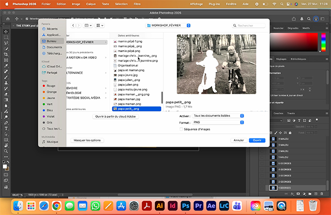This screenshot has height=215, width=331.
Task: Select the Gradient tool
Action: (6, 100)
